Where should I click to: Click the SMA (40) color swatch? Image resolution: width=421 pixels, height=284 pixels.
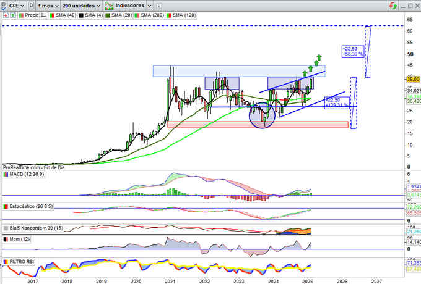(x=52, y=15)
